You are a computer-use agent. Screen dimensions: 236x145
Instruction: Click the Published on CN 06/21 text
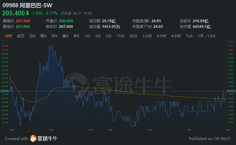(210, 138)
